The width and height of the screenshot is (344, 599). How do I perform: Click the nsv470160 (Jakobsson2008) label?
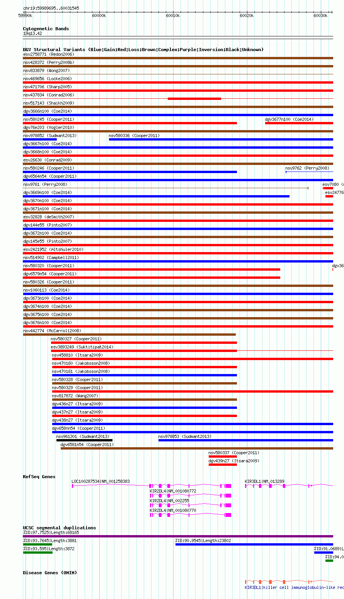[x=81, y=363]
